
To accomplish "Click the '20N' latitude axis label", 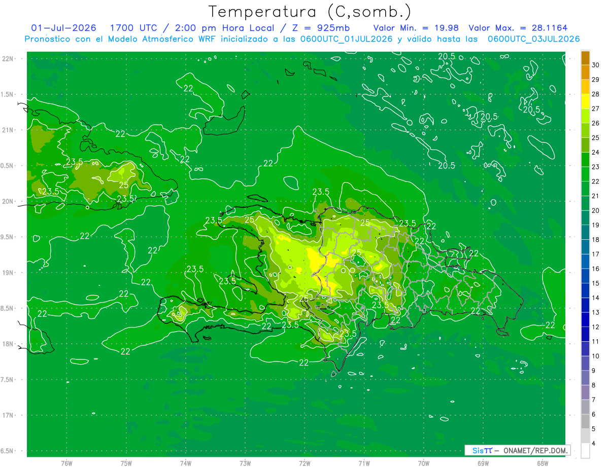I will (8, 201).
